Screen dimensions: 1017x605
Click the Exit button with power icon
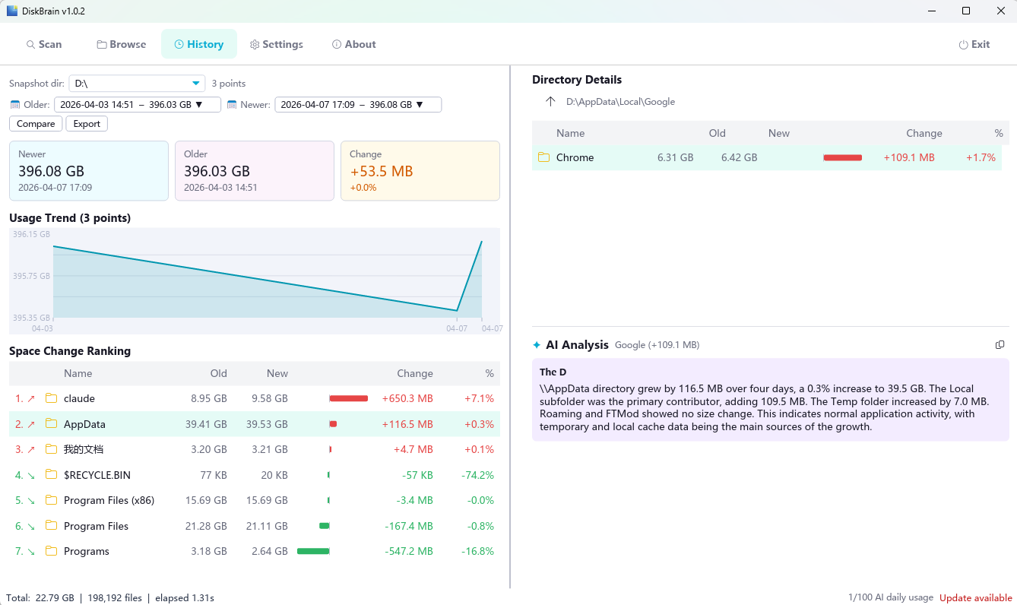(x=974, y=44)
